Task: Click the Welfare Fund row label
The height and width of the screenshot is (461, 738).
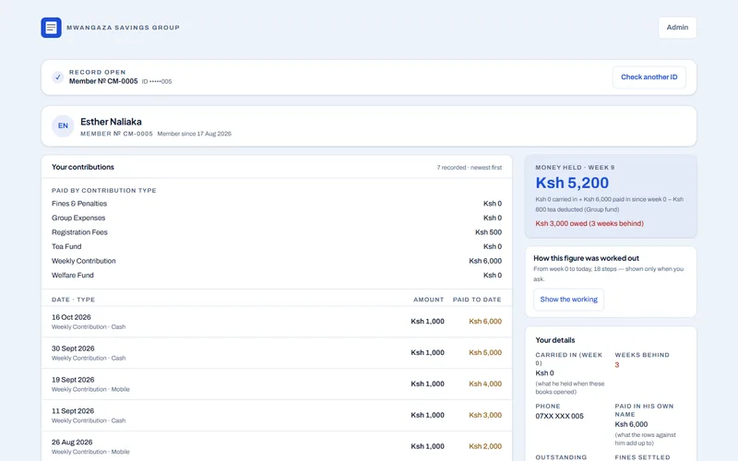Action: coord(73,275)
